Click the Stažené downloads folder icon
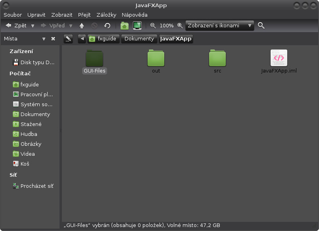The height and width of the screenshot is (231, 319). pos(15,124)
